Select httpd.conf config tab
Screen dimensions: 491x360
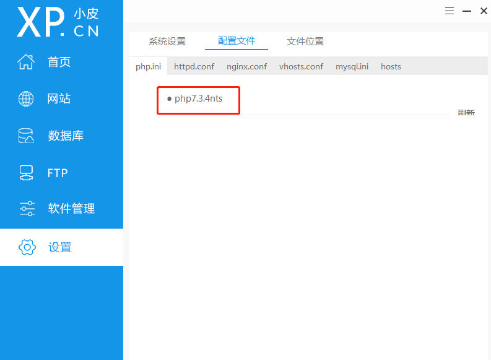(194, 66)
